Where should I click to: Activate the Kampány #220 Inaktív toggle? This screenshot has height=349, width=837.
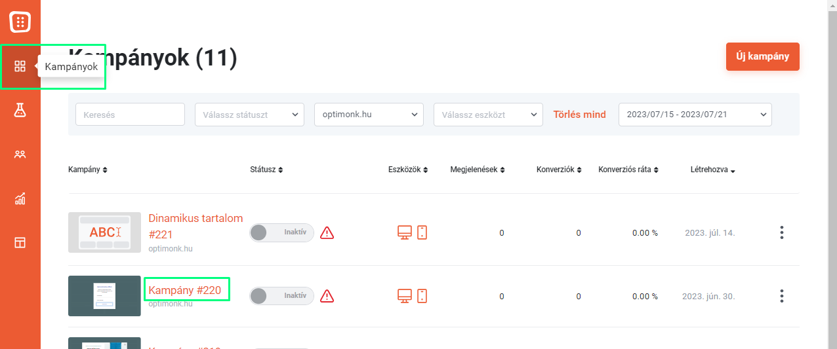(282, 296)
